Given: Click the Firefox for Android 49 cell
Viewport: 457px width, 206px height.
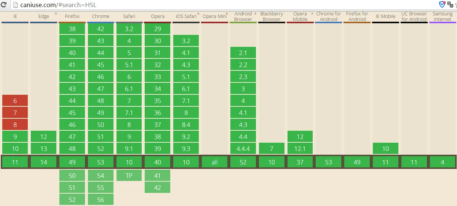Looking at the screenshot, I should coord(357,162).
